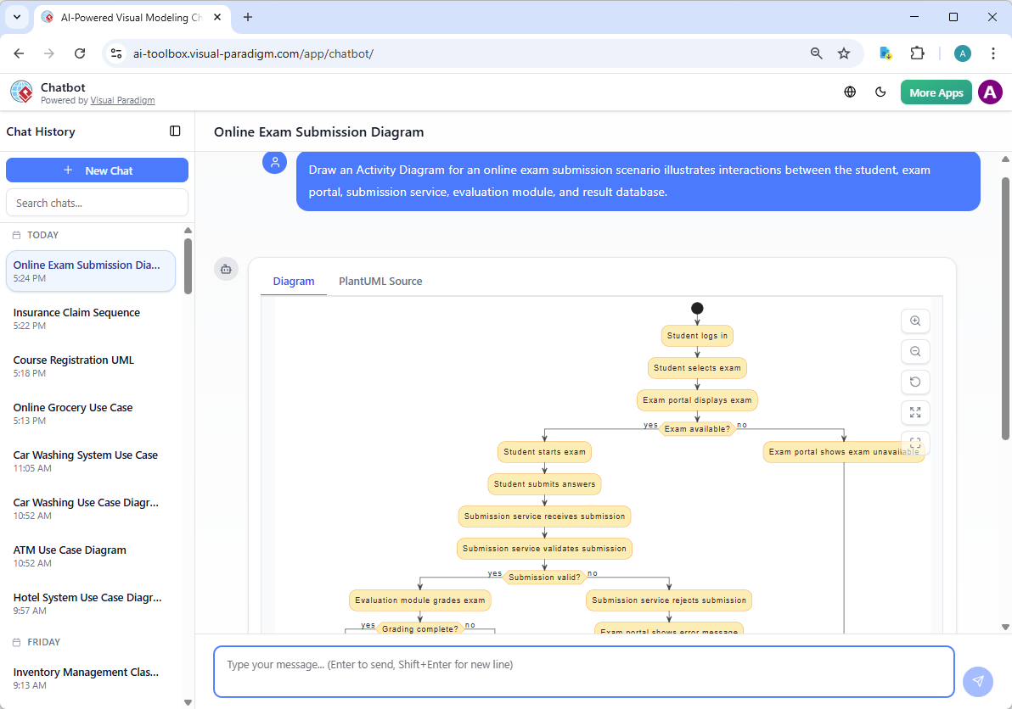1012x709 pixels.
Task: Collapse the Chat History sidebar
Action: tap(175, 131)
